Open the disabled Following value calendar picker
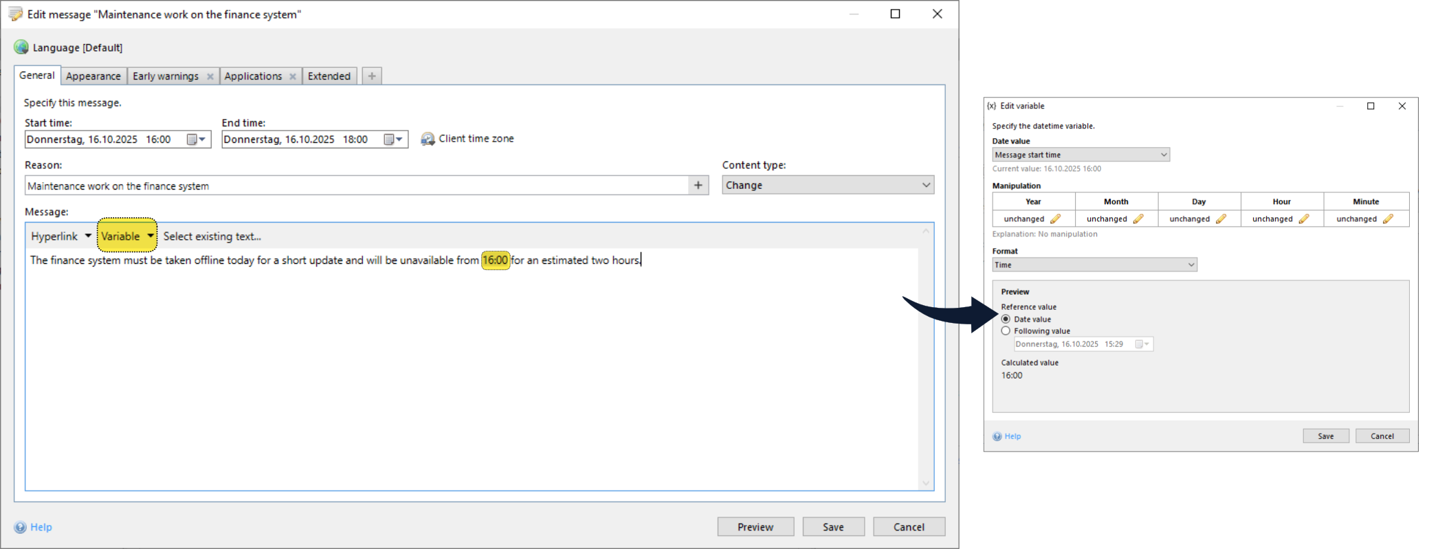This screenshot has width=1429, height=549. (x=1142, y=344)
